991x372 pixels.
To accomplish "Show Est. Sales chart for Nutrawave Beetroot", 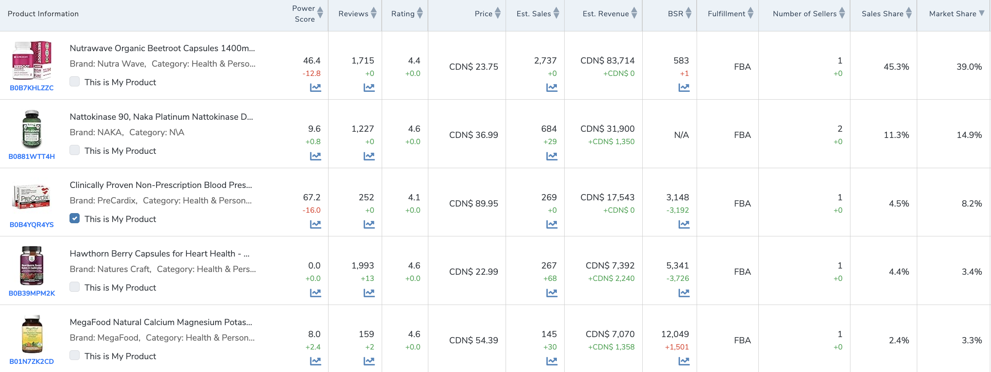I will 551,88.
